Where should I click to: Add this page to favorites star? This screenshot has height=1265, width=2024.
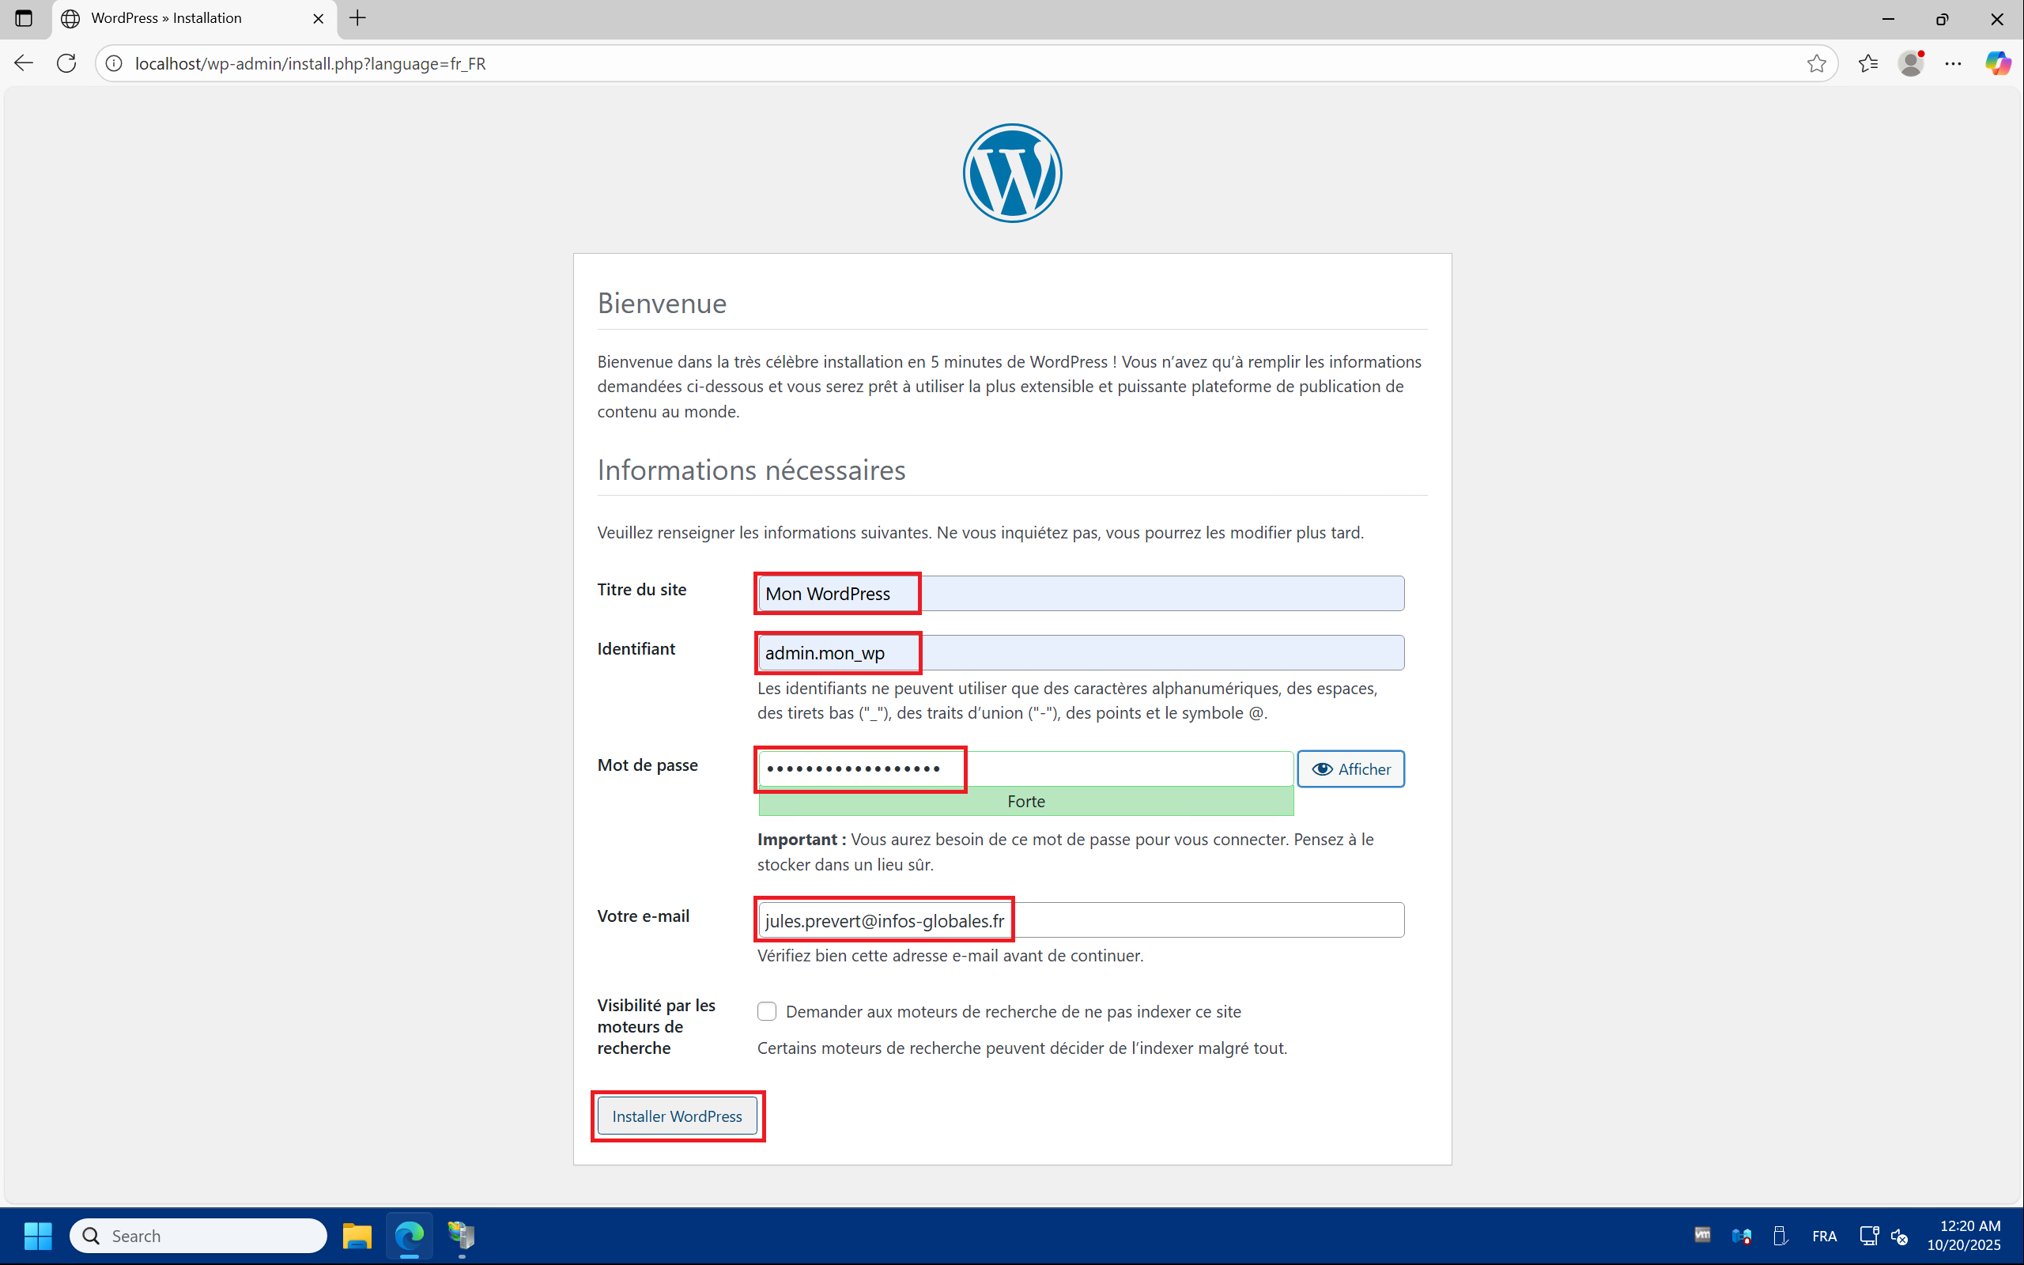coord(1816,63)
